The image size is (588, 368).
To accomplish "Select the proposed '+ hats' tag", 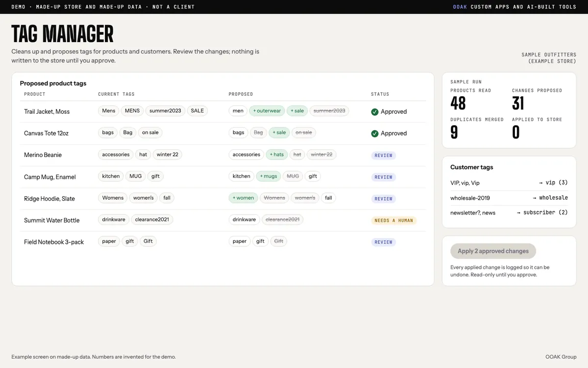I will point(277,155).
